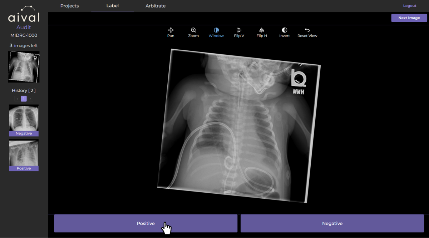Label the current X-ray as Positive

(x=146, y=223)
